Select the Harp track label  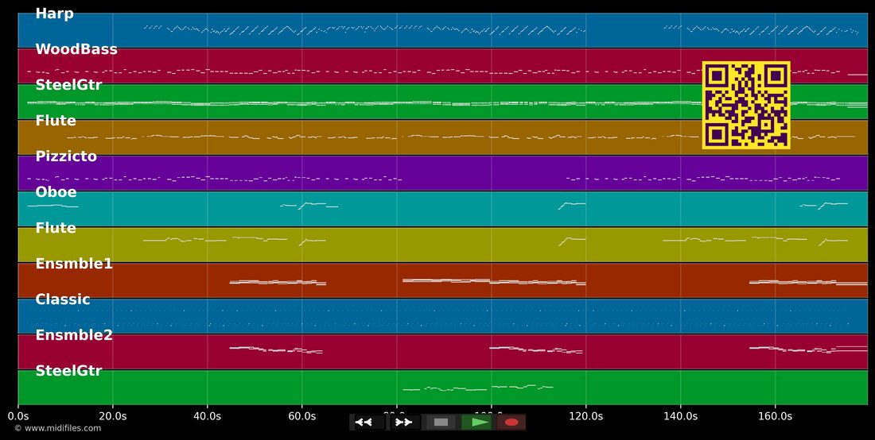55,14
